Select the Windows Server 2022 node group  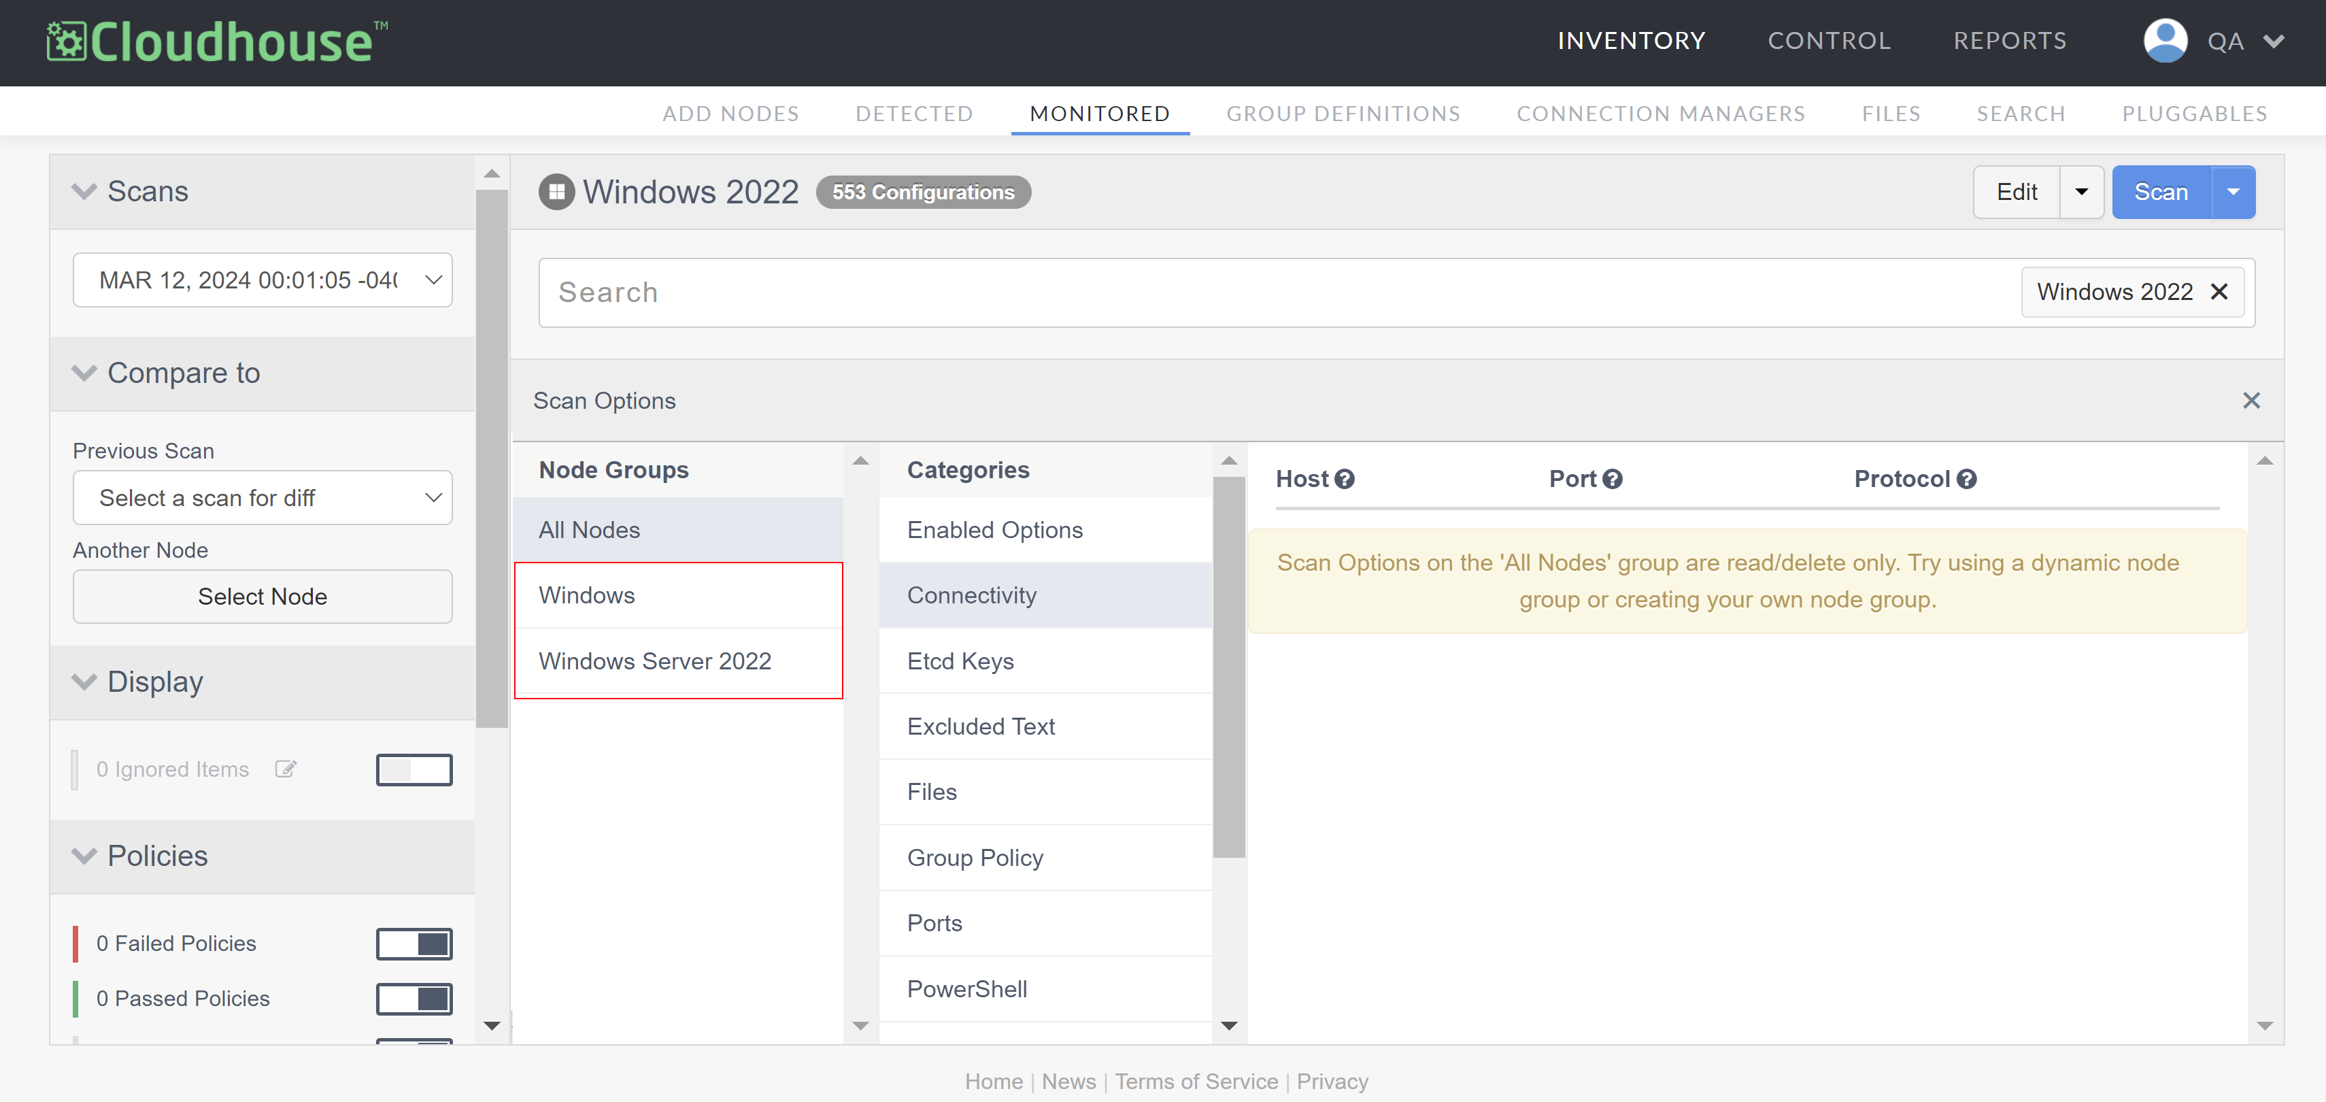678,661
